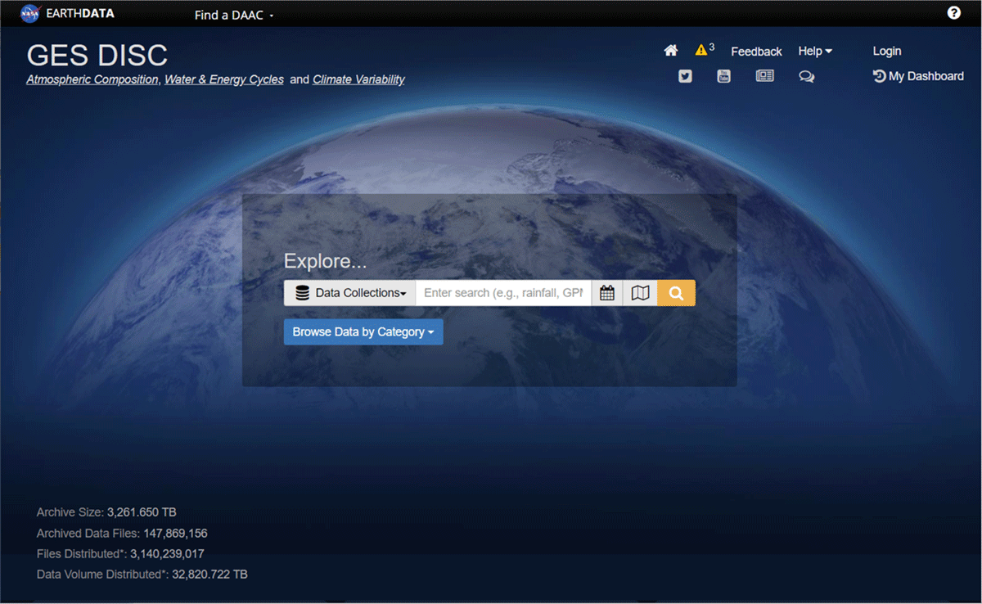This screenshot has height=604, width=982.
Task: Expand the Data Collections dropdown
Action: pos(350,293)
